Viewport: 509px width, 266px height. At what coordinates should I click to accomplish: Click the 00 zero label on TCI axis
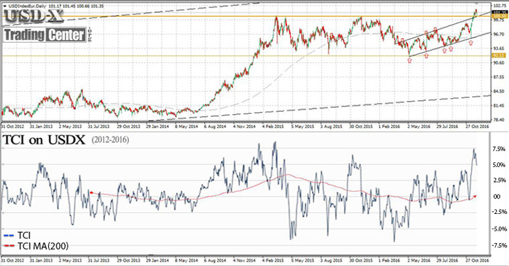497,196
